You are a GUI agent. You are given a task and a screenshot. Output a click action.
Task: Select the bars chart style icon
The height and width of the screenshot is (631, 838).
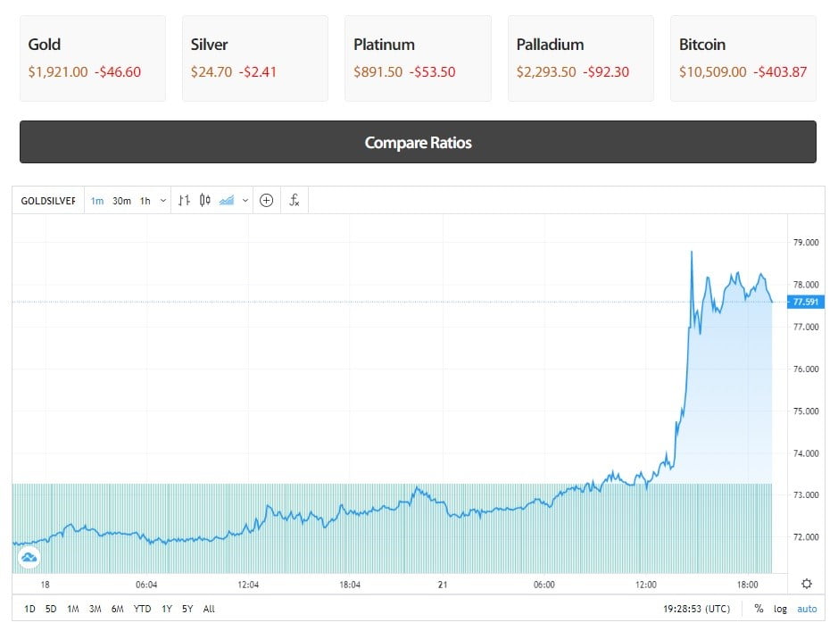184,201
